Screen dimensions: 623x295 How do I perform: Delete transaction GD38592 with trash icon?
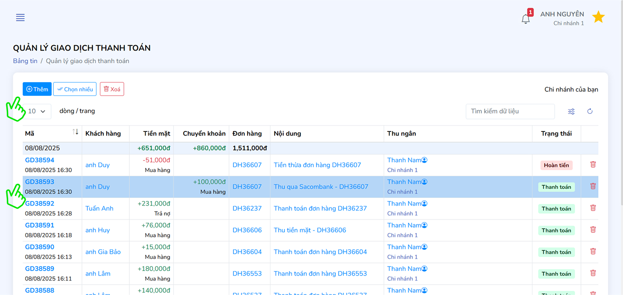593,208
